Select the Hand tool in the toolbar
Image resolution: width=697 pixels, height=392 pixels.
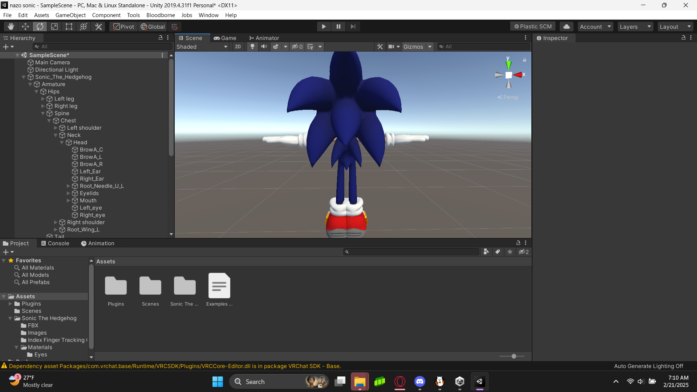(x=11, y=26)
